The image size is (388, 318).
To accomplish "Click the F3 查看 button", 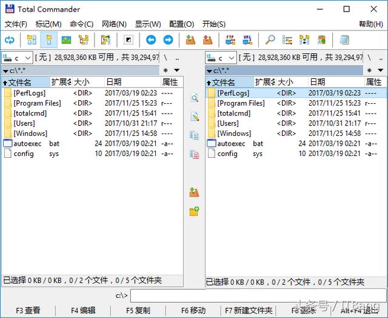I will (x=28, y=310).
